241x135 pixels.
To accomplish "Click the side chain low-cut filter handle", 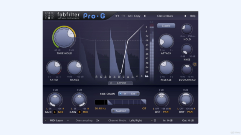I will 110,102.
